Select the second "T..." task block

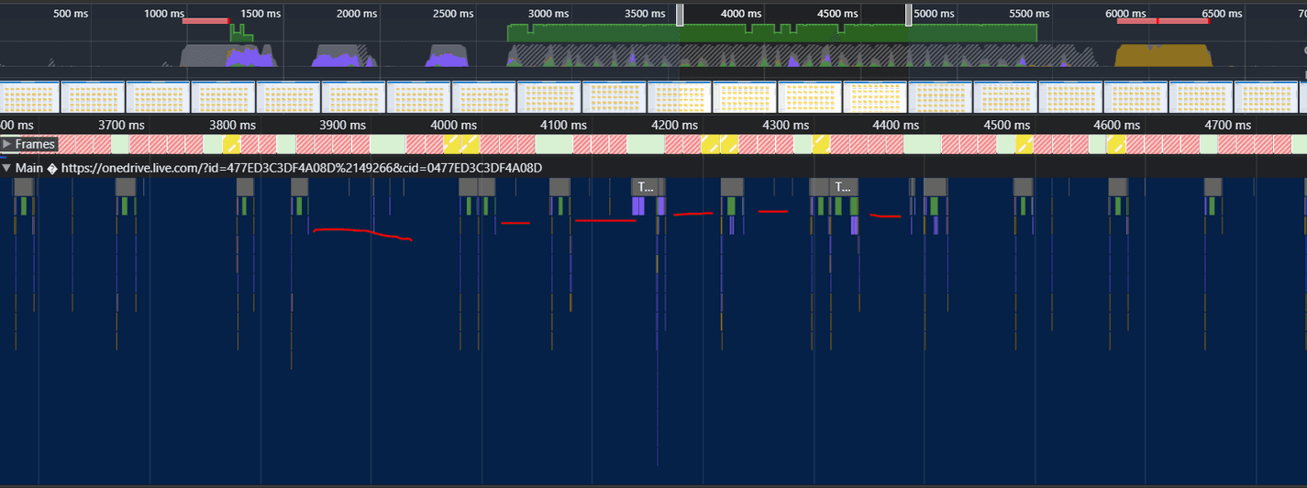844,186
